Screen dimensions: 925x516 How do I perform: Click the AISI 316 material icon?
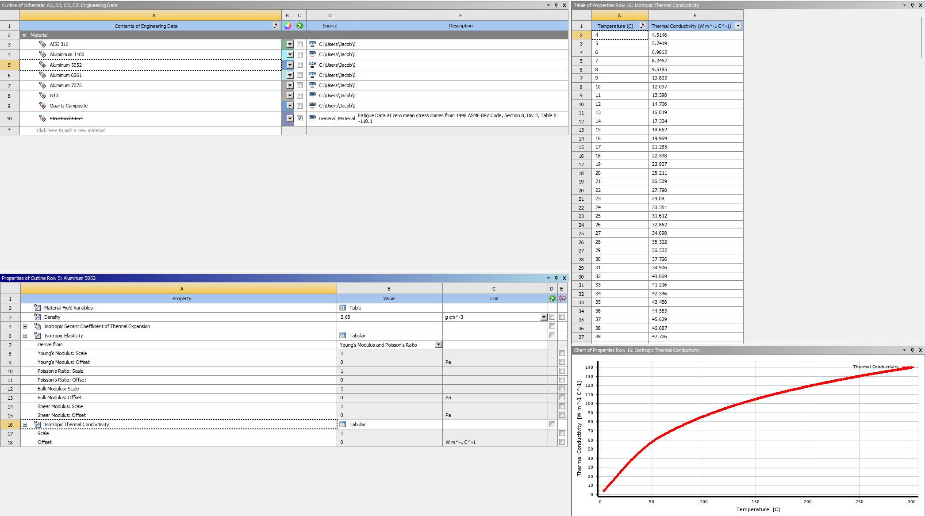(x=42, y=44)
